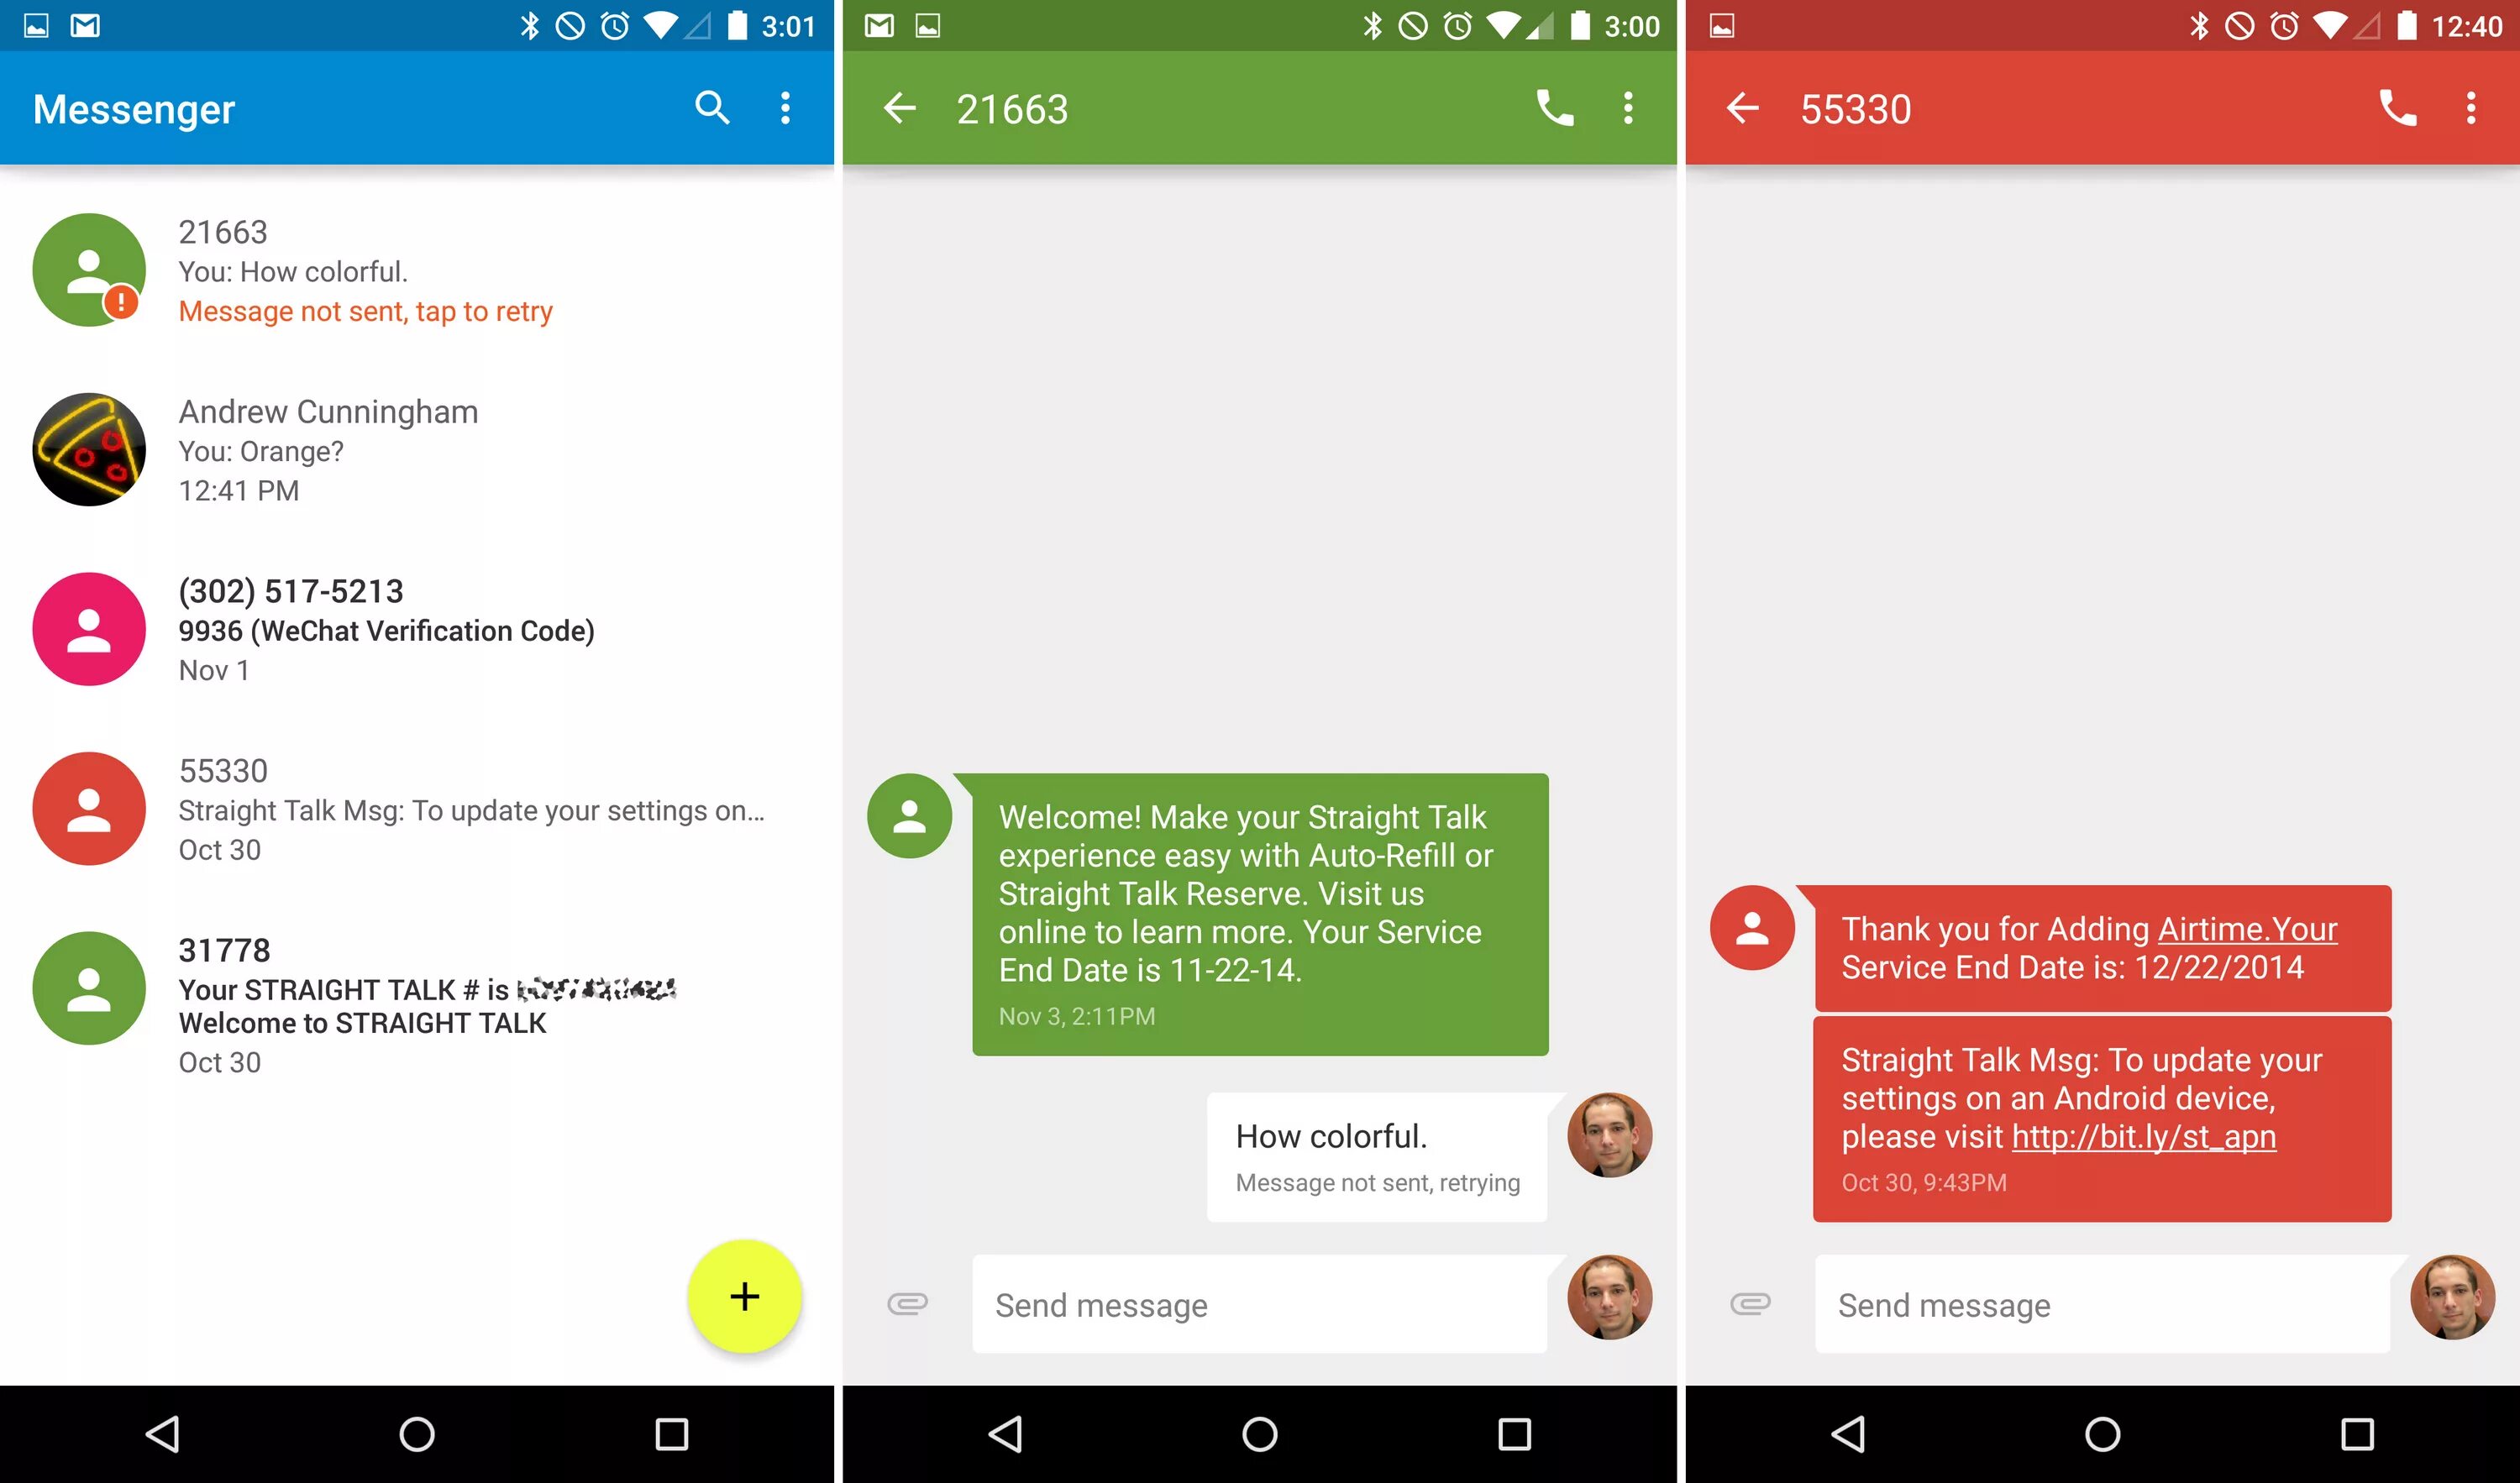Screen dimensions: 2520x1483
Task: Tap the back arrow in 21663 chat
Action: click(900, 109)
